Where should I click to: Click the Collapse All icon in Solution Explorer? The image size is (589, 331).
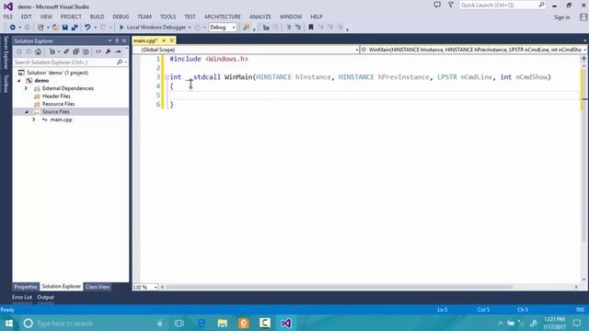[75, 51]
